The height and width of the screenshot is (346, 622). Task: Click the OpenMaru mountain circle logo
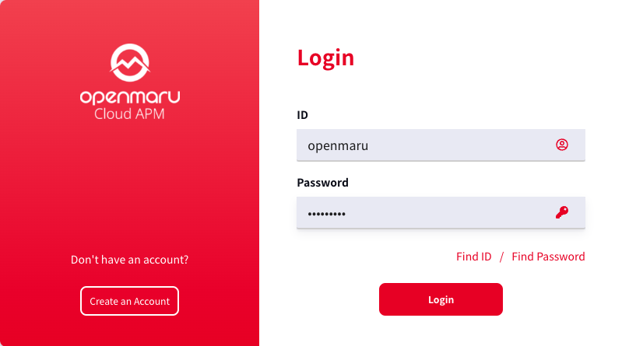[130, 63]
